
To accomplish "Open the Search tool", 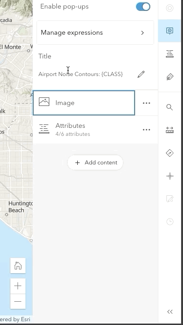I will click(170, 107).
